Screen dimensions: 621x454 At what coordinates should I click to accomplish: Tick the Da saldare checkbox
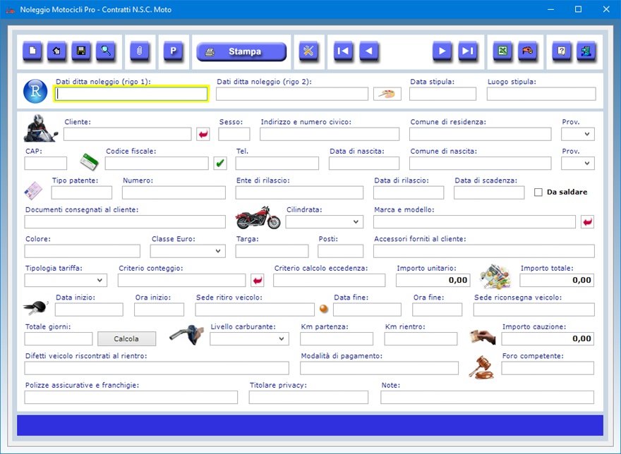538,192
